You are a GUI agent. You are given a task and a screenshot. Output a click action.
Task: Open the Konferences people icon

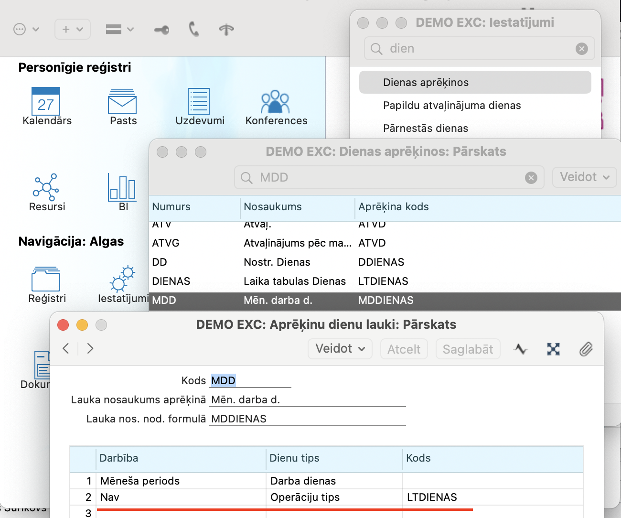(275, 101)
